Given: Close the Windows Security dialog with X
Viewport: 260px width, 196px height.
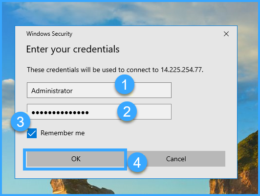Looking at the screenshot, I should point(226,34).
